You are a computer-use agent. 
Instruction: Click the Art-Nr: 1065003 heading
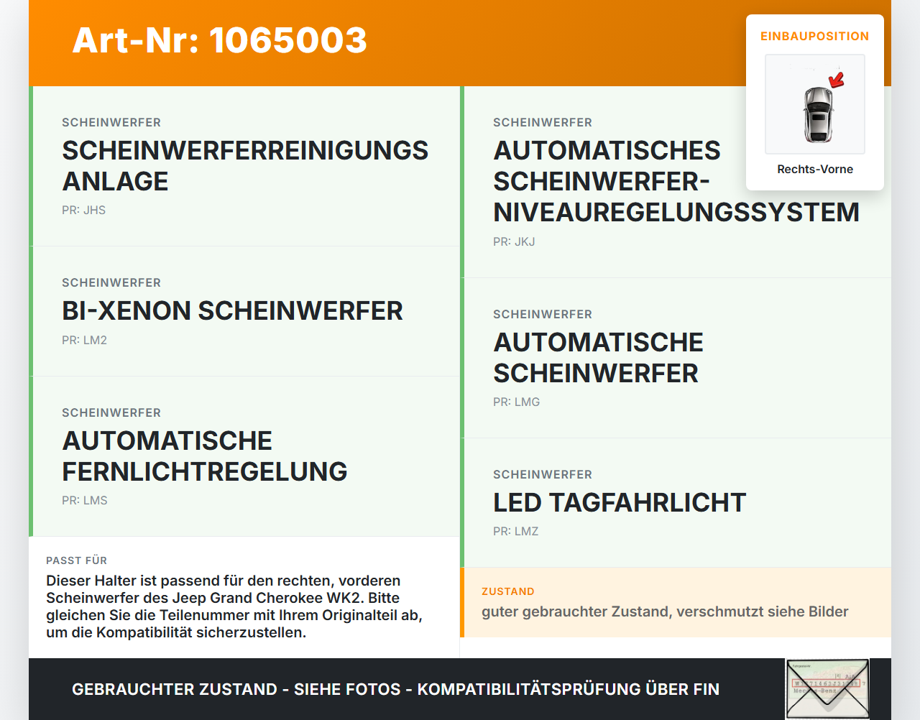220,40
